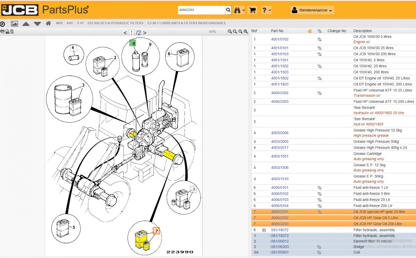Click the down triangle arrow
Image resolution: width=416 pixels, height=258 pixels.
tap(37, 24)
